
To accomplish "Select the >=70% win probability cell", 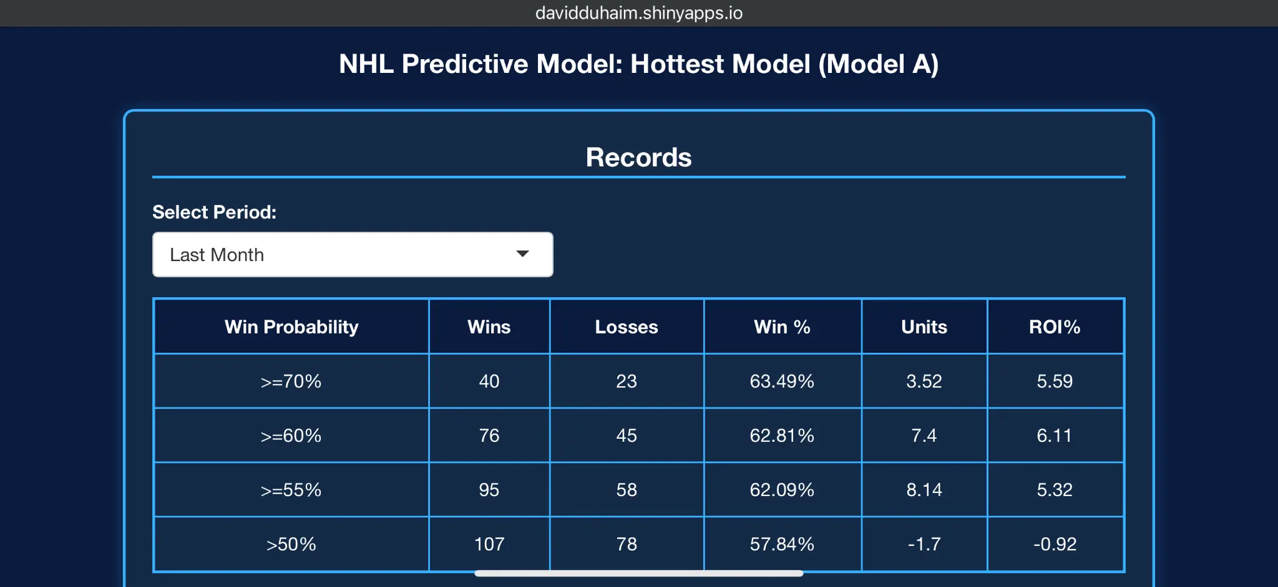I will (291, 381).
